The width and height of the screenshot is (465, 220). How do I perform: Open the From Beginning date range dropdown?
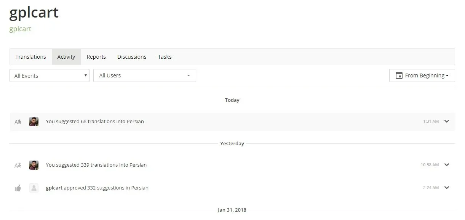point(422,75)
